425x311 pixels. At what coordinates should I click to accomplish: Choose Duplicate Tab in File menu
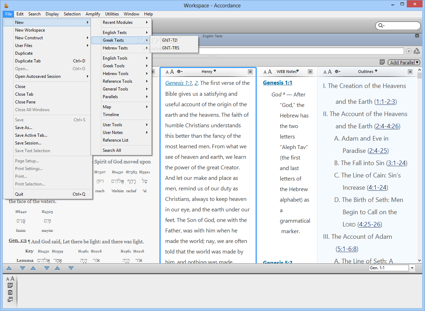(x=48, y=61)
